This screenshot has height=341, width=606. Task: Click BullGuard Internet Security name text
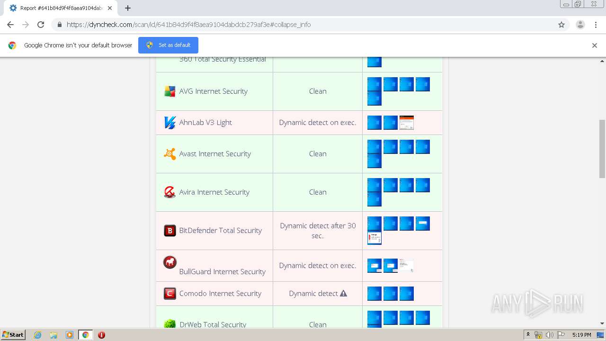point(223,272)
